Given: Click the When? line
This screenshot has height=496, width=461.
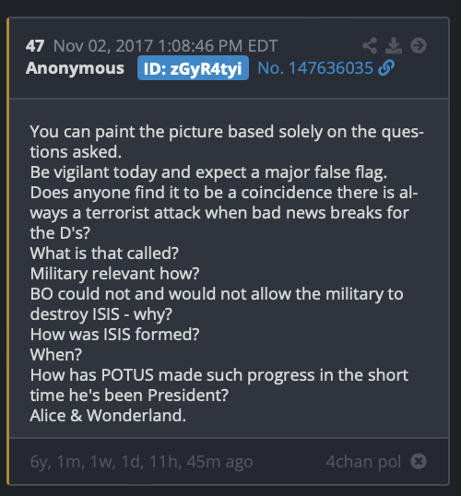Looking at the screenshot, I should [x=56, y=355].
